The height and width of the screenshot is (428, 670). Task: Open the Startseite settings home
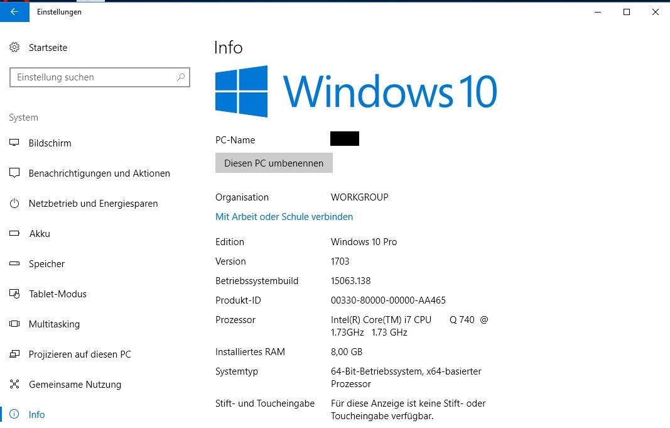tap(48, 48)
